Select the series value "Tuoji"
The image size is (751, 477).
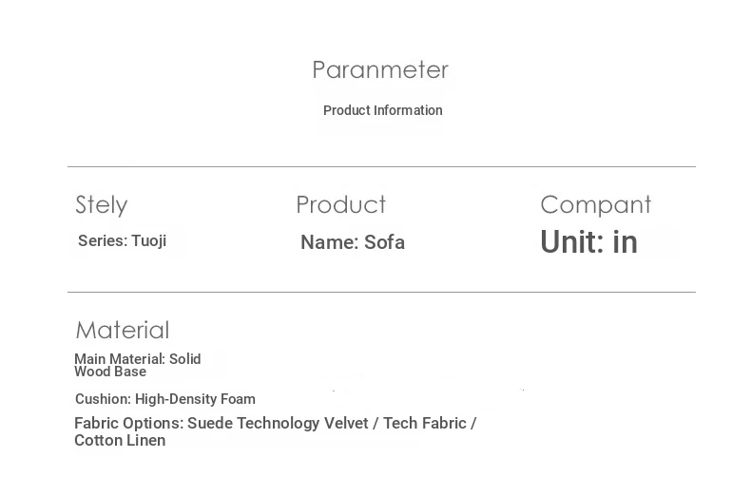pos(149,241)
